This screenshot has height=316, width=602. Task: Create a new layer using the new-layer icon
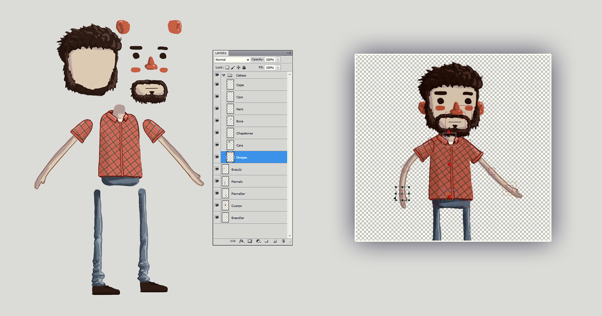[x=275, y=241]
